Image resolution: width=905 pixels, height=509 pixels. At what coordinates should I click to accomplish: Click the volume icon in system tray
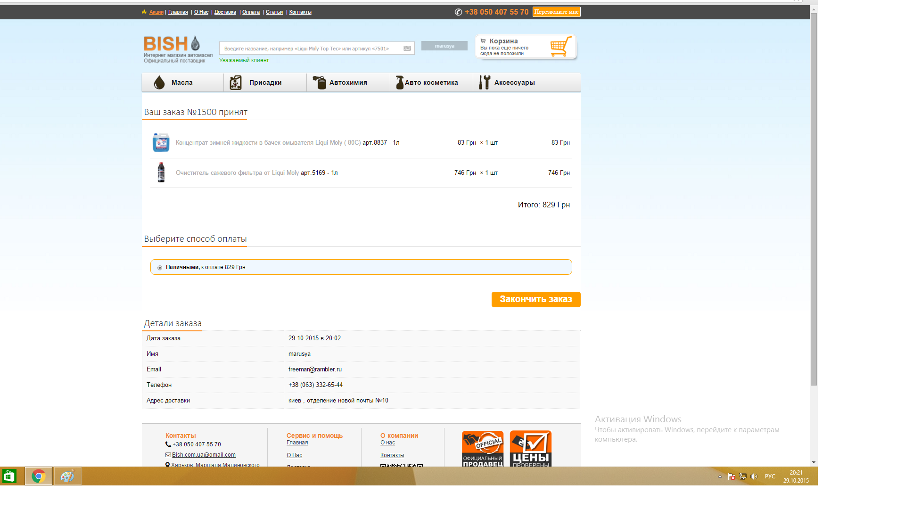pyautogui.click(x=754, y=476)
